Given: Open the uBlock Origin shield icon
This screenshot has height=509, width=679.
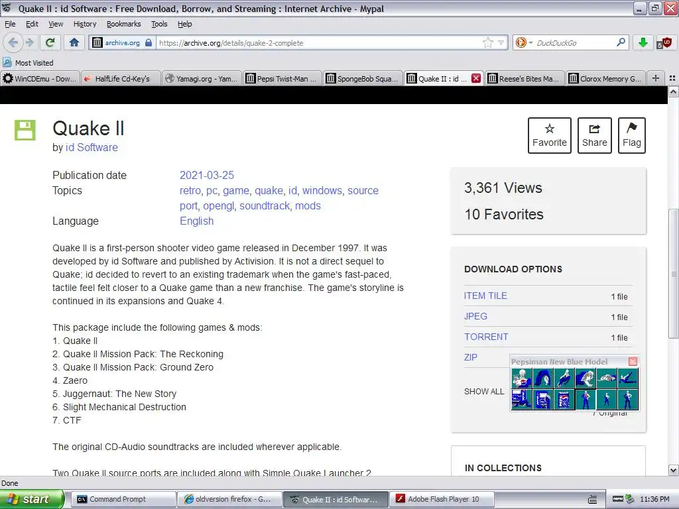Looking at the screenshot, I should pos(663,43).
